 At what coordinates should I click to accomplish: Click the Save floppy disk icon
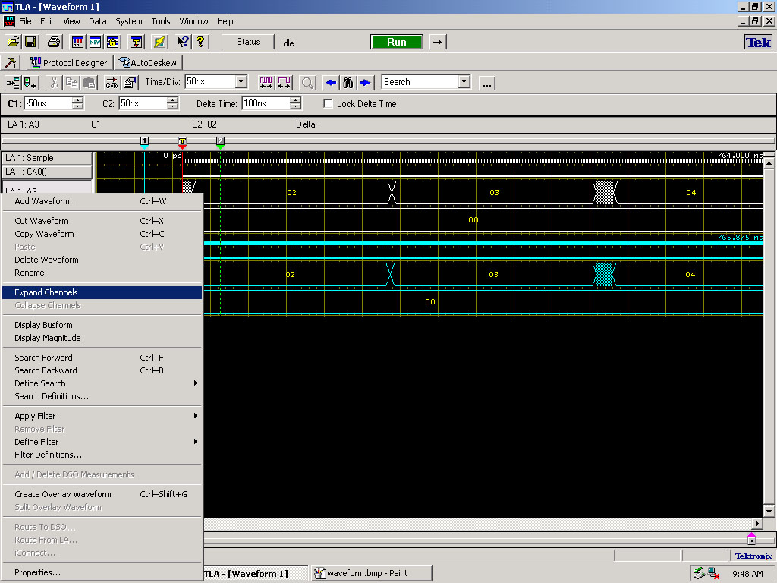tap(31, 43)
